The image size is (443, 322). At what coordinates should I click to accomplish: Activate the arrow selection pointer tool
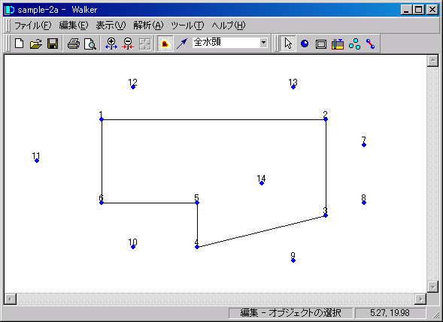288,44
